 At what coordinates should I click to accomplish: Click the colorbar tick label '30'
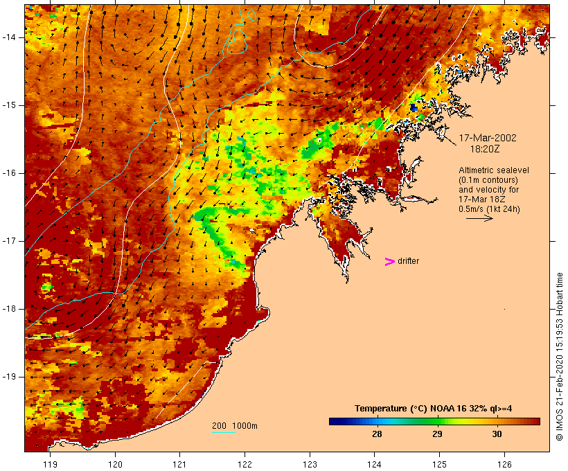pos(497,434)
